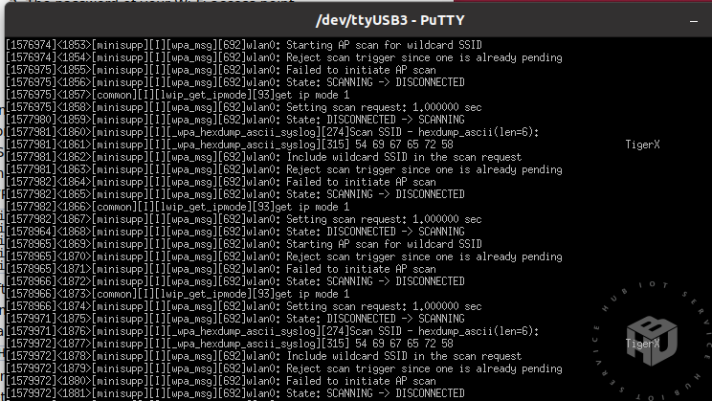This screenshot has height=401, width=712.
Task: Click log line 1872 SCANNING -> DISCONNECTED
Action: click(234, 281)
